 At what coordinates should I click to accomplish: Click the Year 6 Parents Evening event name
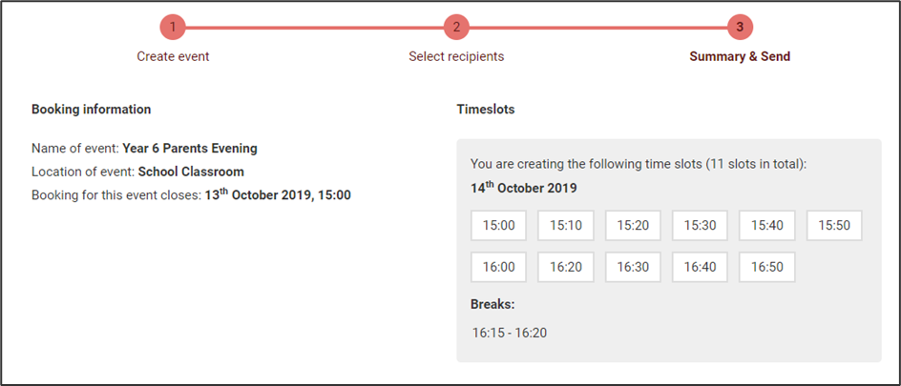(x=190, y=149)
